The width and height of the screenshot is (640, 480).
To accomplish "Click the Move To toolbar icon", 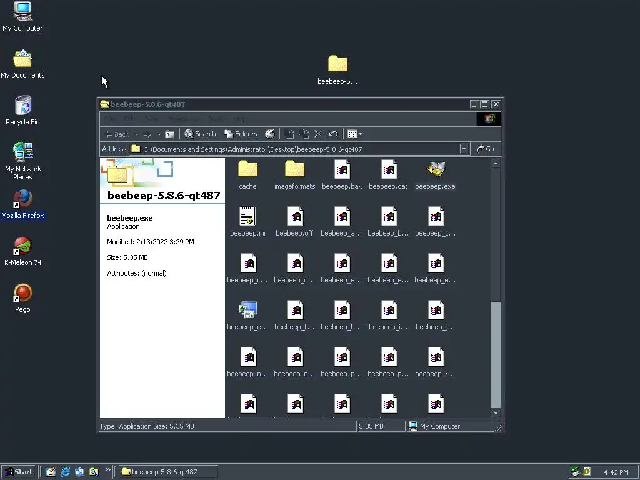I will click(x=289, y=134).
